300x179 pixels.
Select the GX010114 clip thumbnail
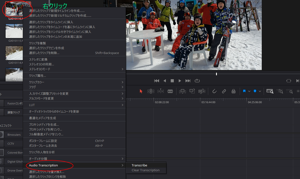tap(14, 53)
